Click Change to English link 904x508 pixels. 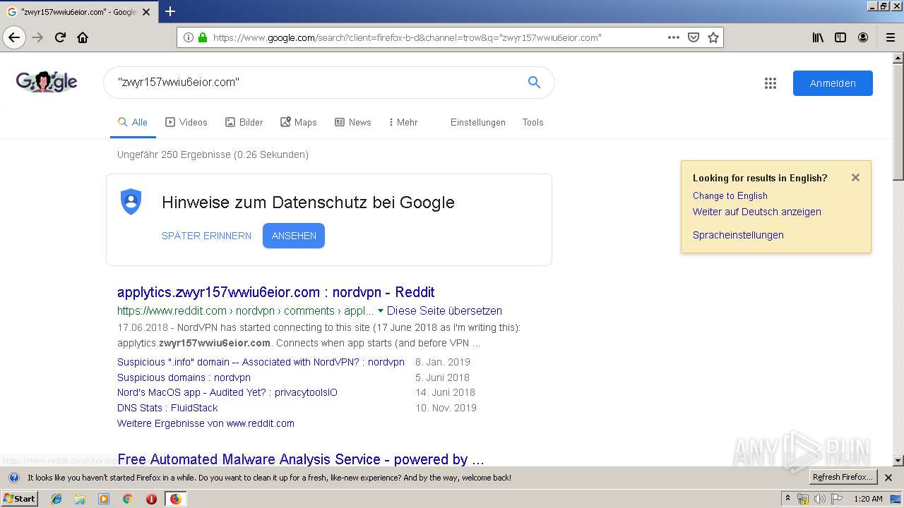click(x=730, y=196)
